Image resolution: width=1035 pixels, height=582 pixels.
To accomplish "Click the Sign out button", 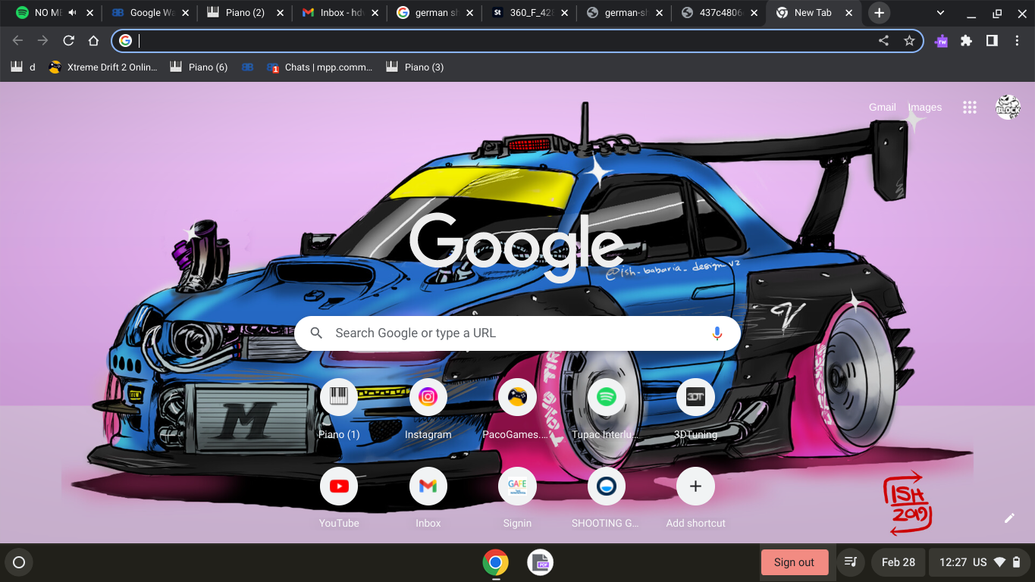I will (x=794, y=562).
